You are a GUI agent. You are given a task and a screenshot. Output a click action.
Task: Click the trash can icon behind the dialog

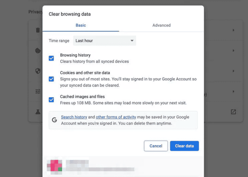(38, 30)
